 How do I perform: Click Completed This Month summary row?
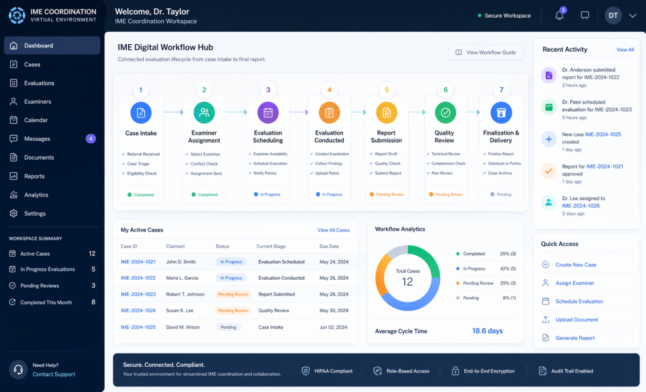pyautogui.click(x=52, y=302)
